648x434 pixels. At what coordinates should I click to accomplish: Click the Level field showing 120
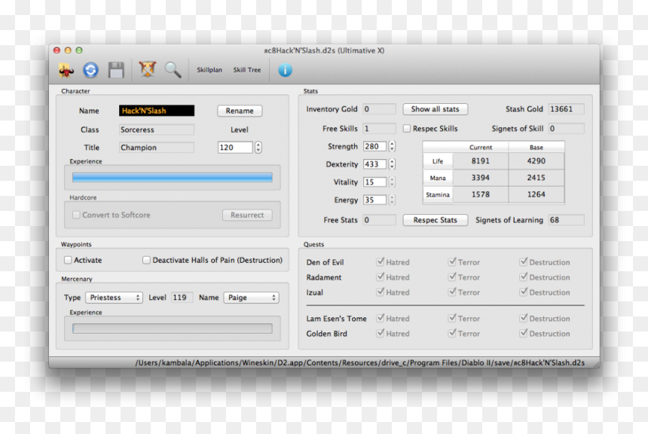(235, 147)
